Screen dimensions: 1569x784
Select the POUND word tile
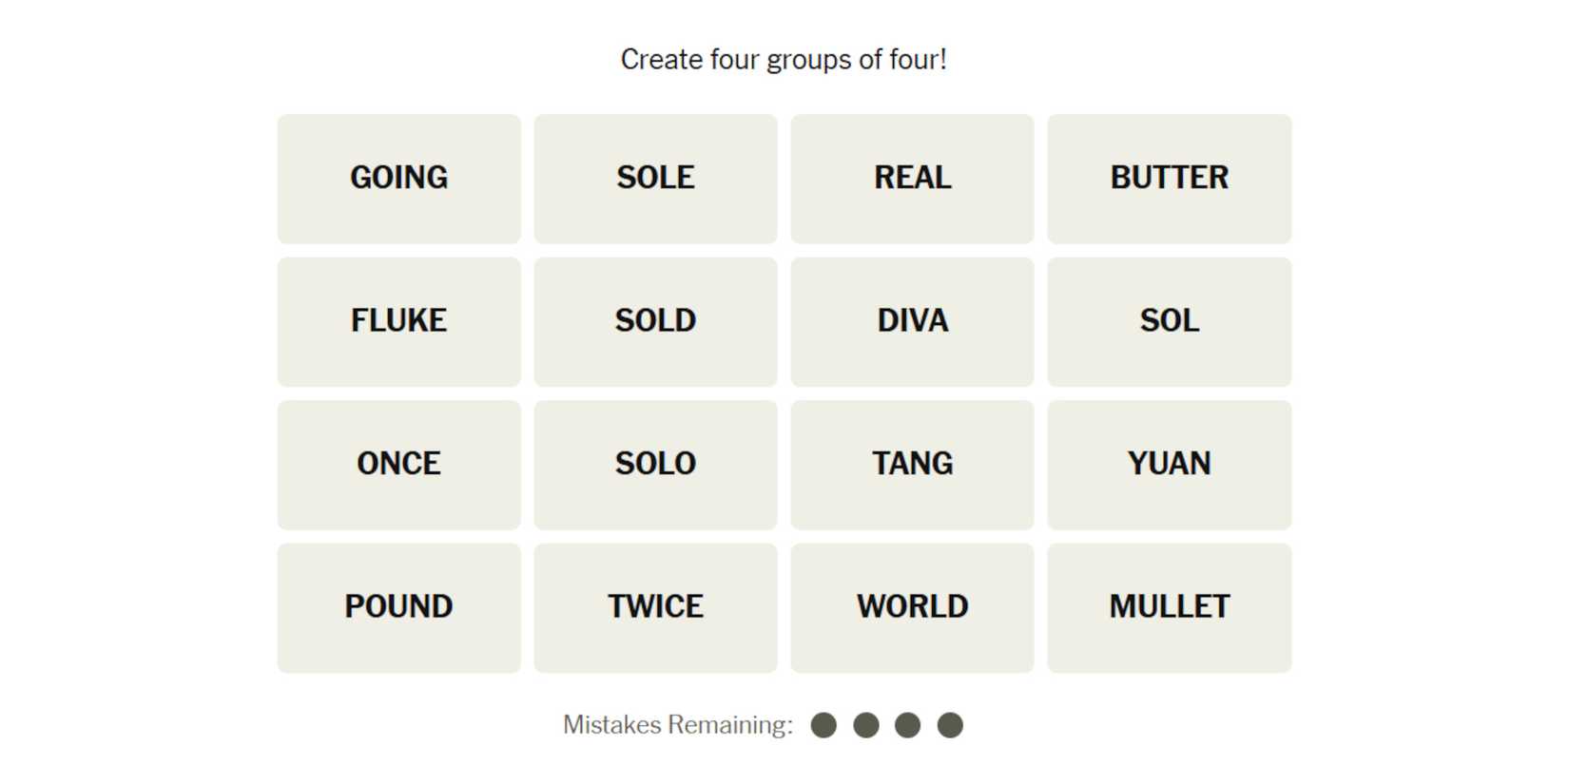pyautogui.click(x=398, y=607)
